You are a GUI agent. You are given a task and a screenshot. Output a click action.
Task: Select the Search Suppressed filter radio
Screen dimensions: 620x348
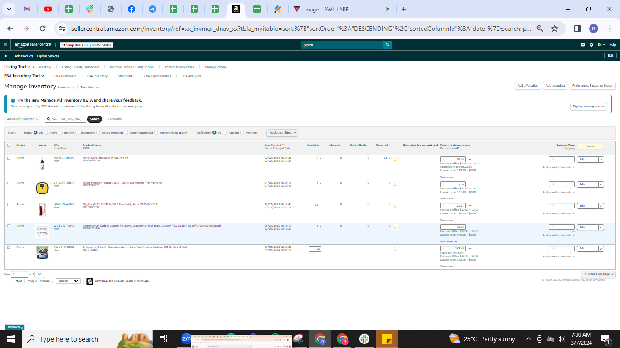[x=126, y=133]
